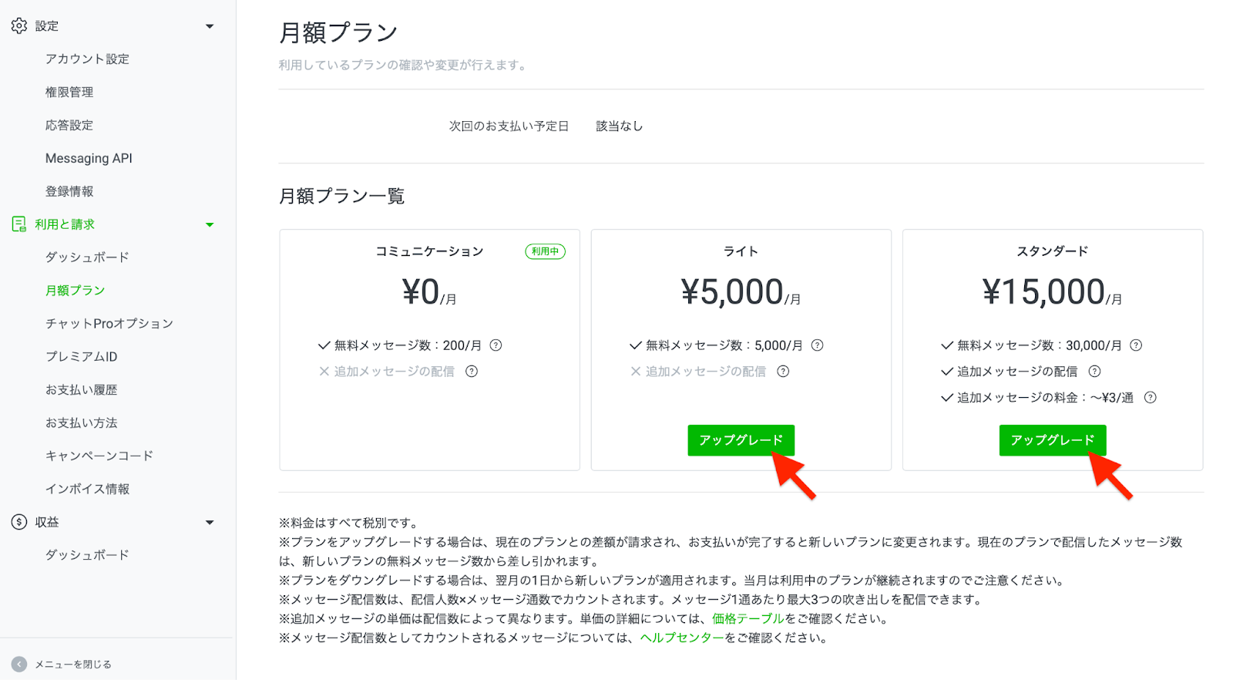1233x680 pixels.
Task: Open アカウント設定 in the sidebar
Action: pyautogui.click(x=87, y=59)
